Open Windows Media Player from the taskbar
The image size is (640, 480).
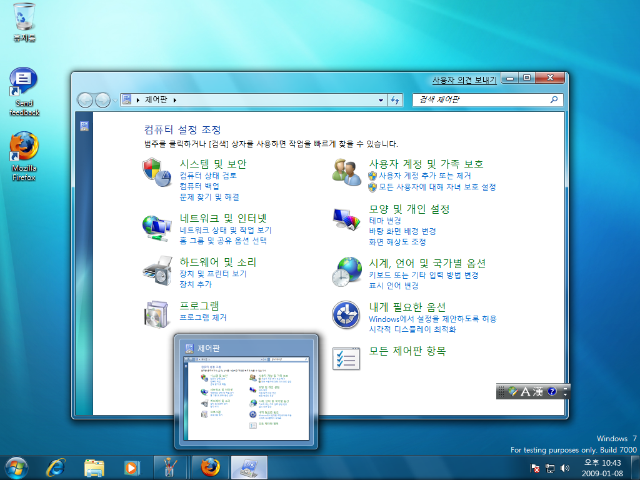click(x=132, y=467)
